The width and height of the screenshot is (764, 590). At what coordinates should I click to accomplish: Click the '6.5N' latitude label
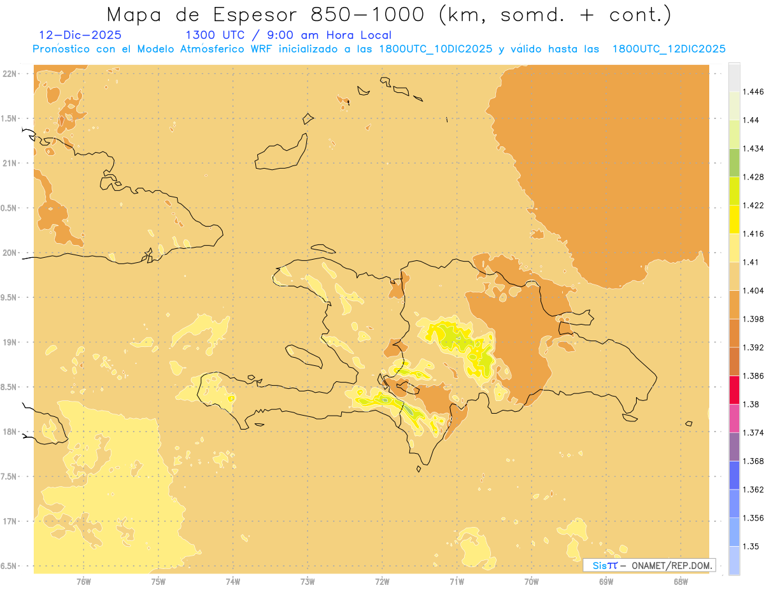coord(10,566)
